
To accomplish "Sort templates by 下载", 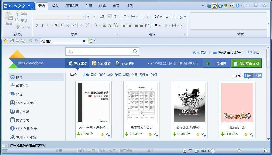I will [x=258, y=76].
